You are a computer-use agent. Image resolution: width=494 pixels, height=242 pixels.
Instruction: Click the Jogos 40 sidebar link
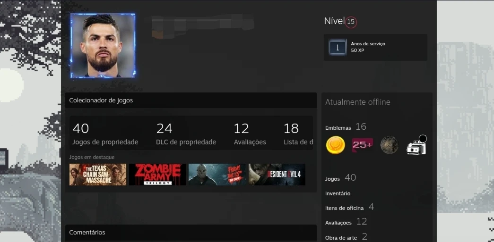tap(333, 179)
